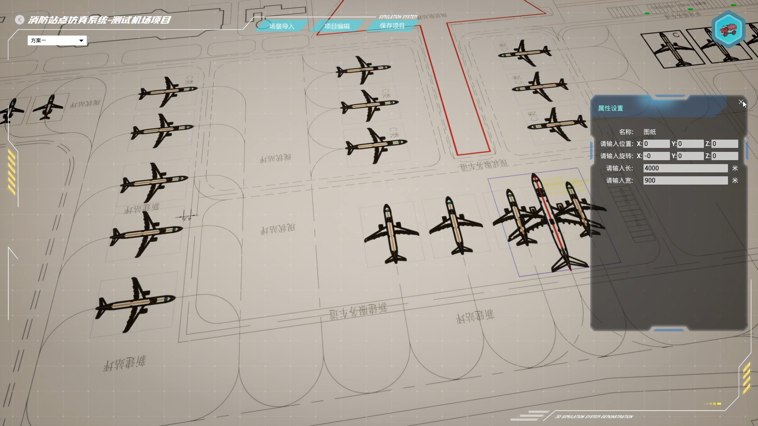The height and width of the screenshot is (426, 758).
Task: Click the rotation Z input field
Action: (x=724, y=156)
